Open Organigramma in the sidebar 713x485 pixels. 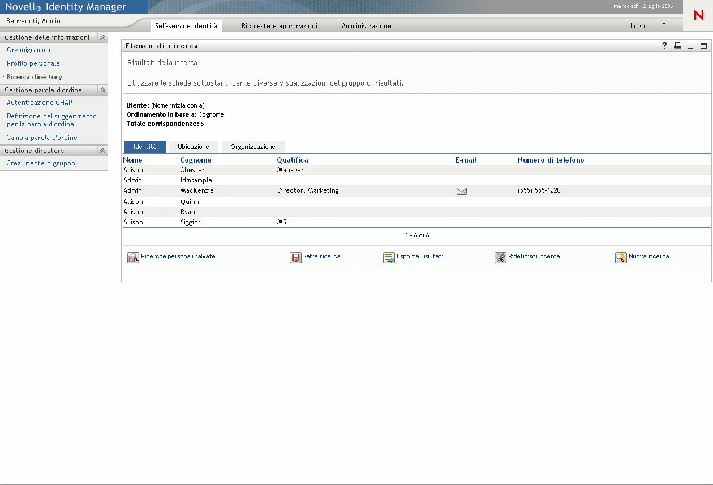28,50
